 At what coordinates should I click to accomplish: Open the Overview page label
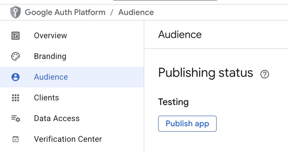click(50, 36)
